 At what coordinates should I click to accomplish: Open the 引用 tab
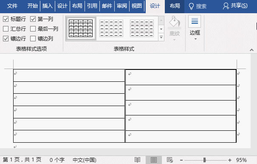point(92,6)
